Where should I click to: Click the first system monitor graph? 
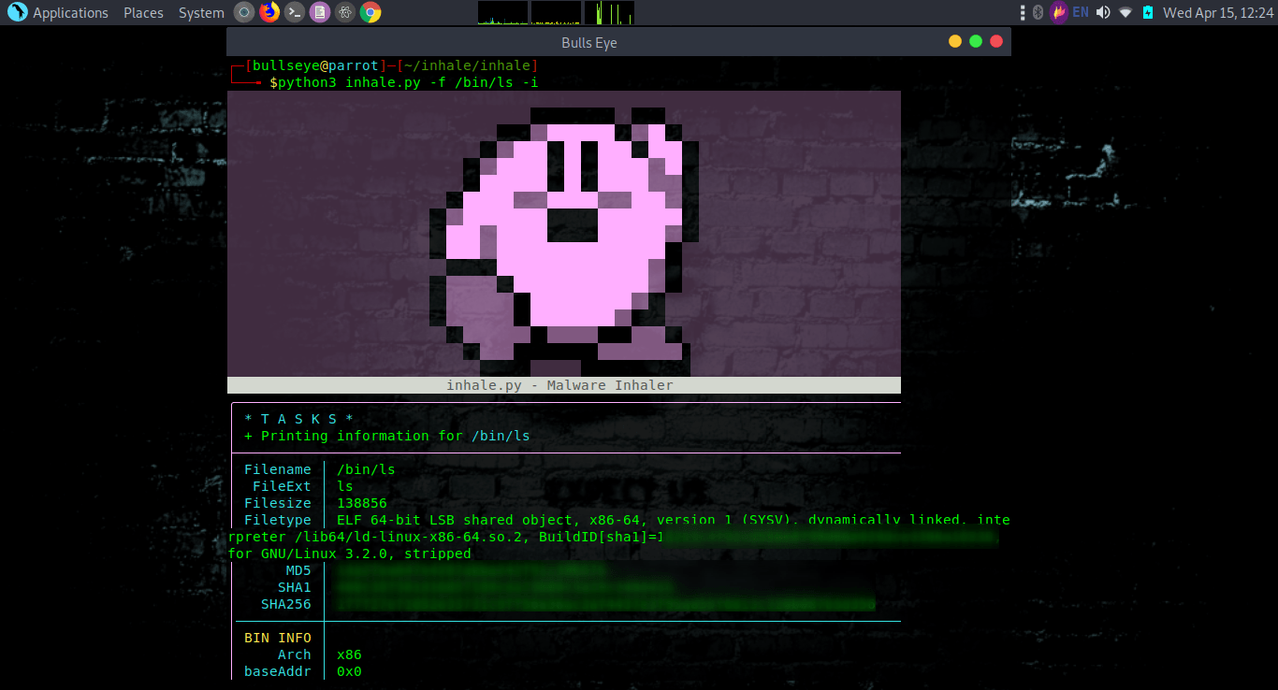click(503, 12)
